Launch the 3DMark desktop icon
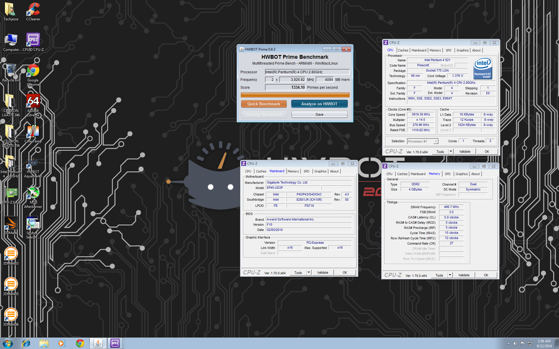Image resolution: width=559 pixels, height=349 pixels. click(x=11, y=225)
